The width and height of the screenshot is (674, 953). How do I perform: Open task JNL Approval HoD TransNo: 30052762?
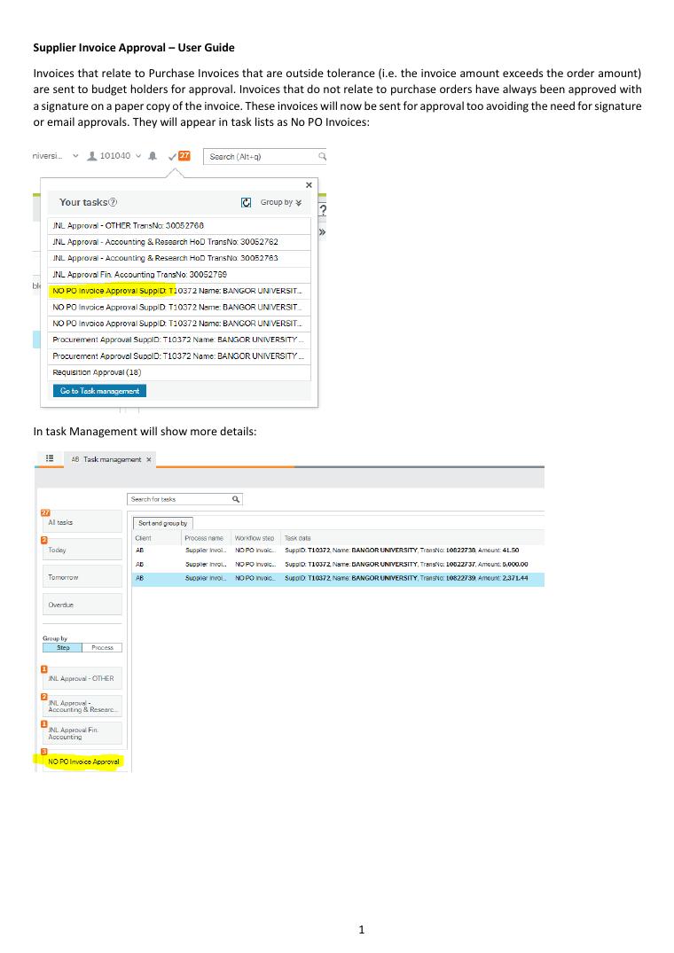tap(179, 242)
